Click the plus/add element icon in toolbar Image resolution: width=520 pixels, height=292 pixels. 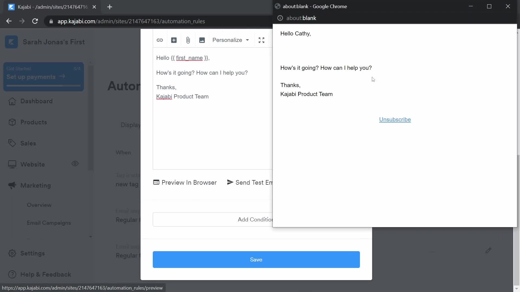pos(174,40)
